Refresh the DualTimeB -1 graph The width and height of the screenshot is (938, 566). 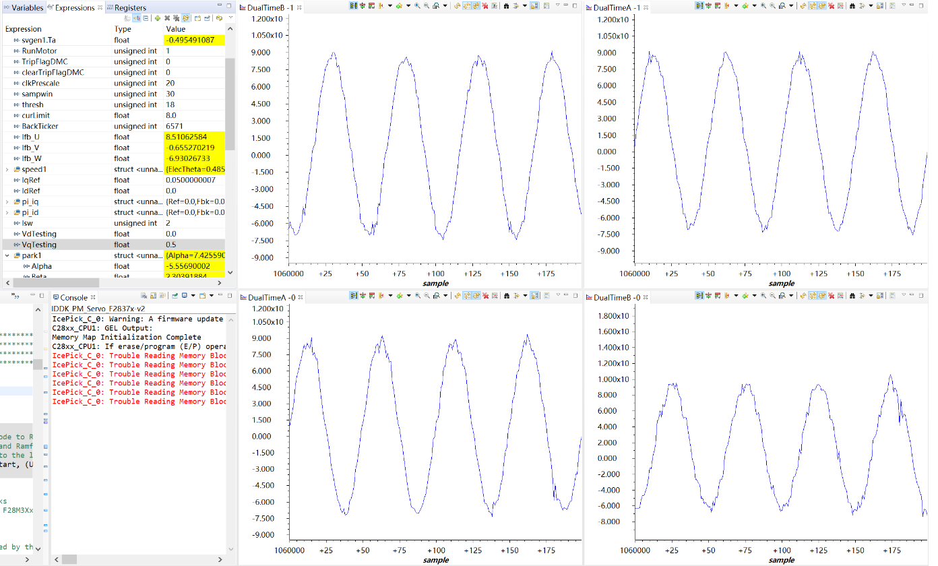click(x=457, y=6)
